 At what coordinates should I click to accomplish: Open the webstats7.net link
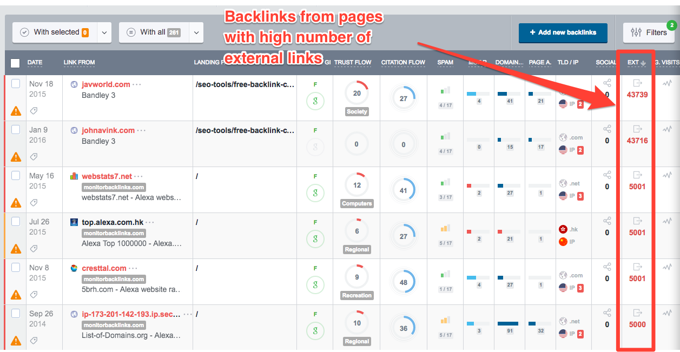[107, 176]
